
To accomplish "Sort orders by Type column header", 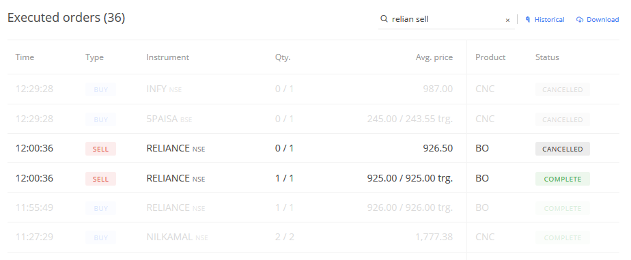I will tap(94, 57).
